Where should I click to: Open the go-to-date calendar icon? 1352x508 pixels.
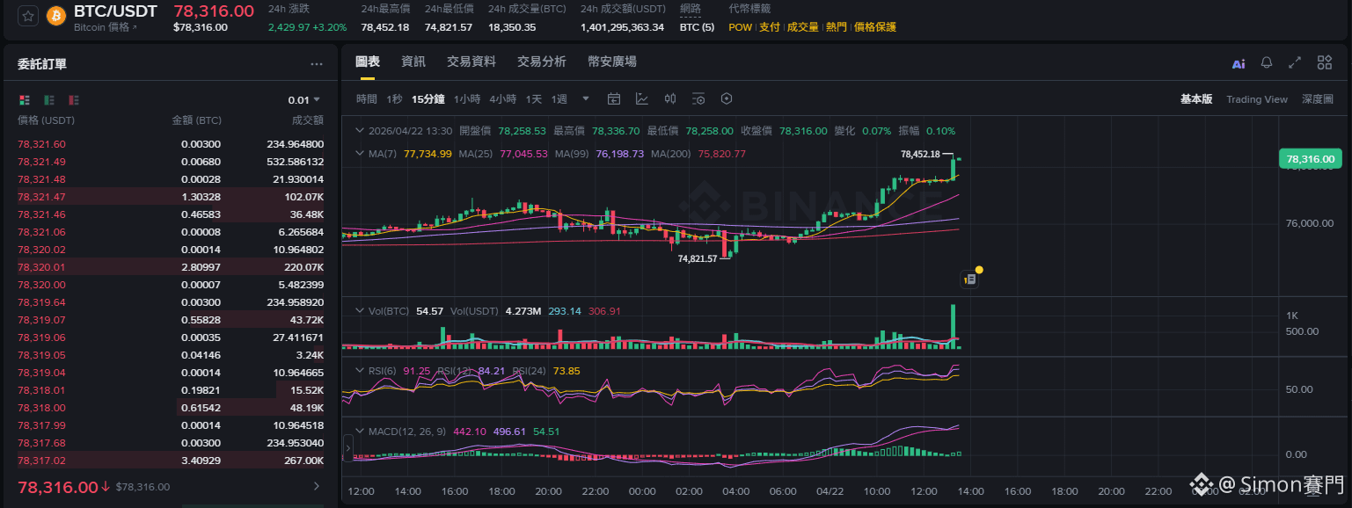pyautogui.click(x=614, y=98)
